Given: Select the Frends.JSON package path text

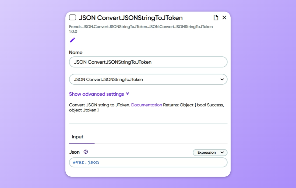Looking at the screenshot, I should click(x=141, y=27).
